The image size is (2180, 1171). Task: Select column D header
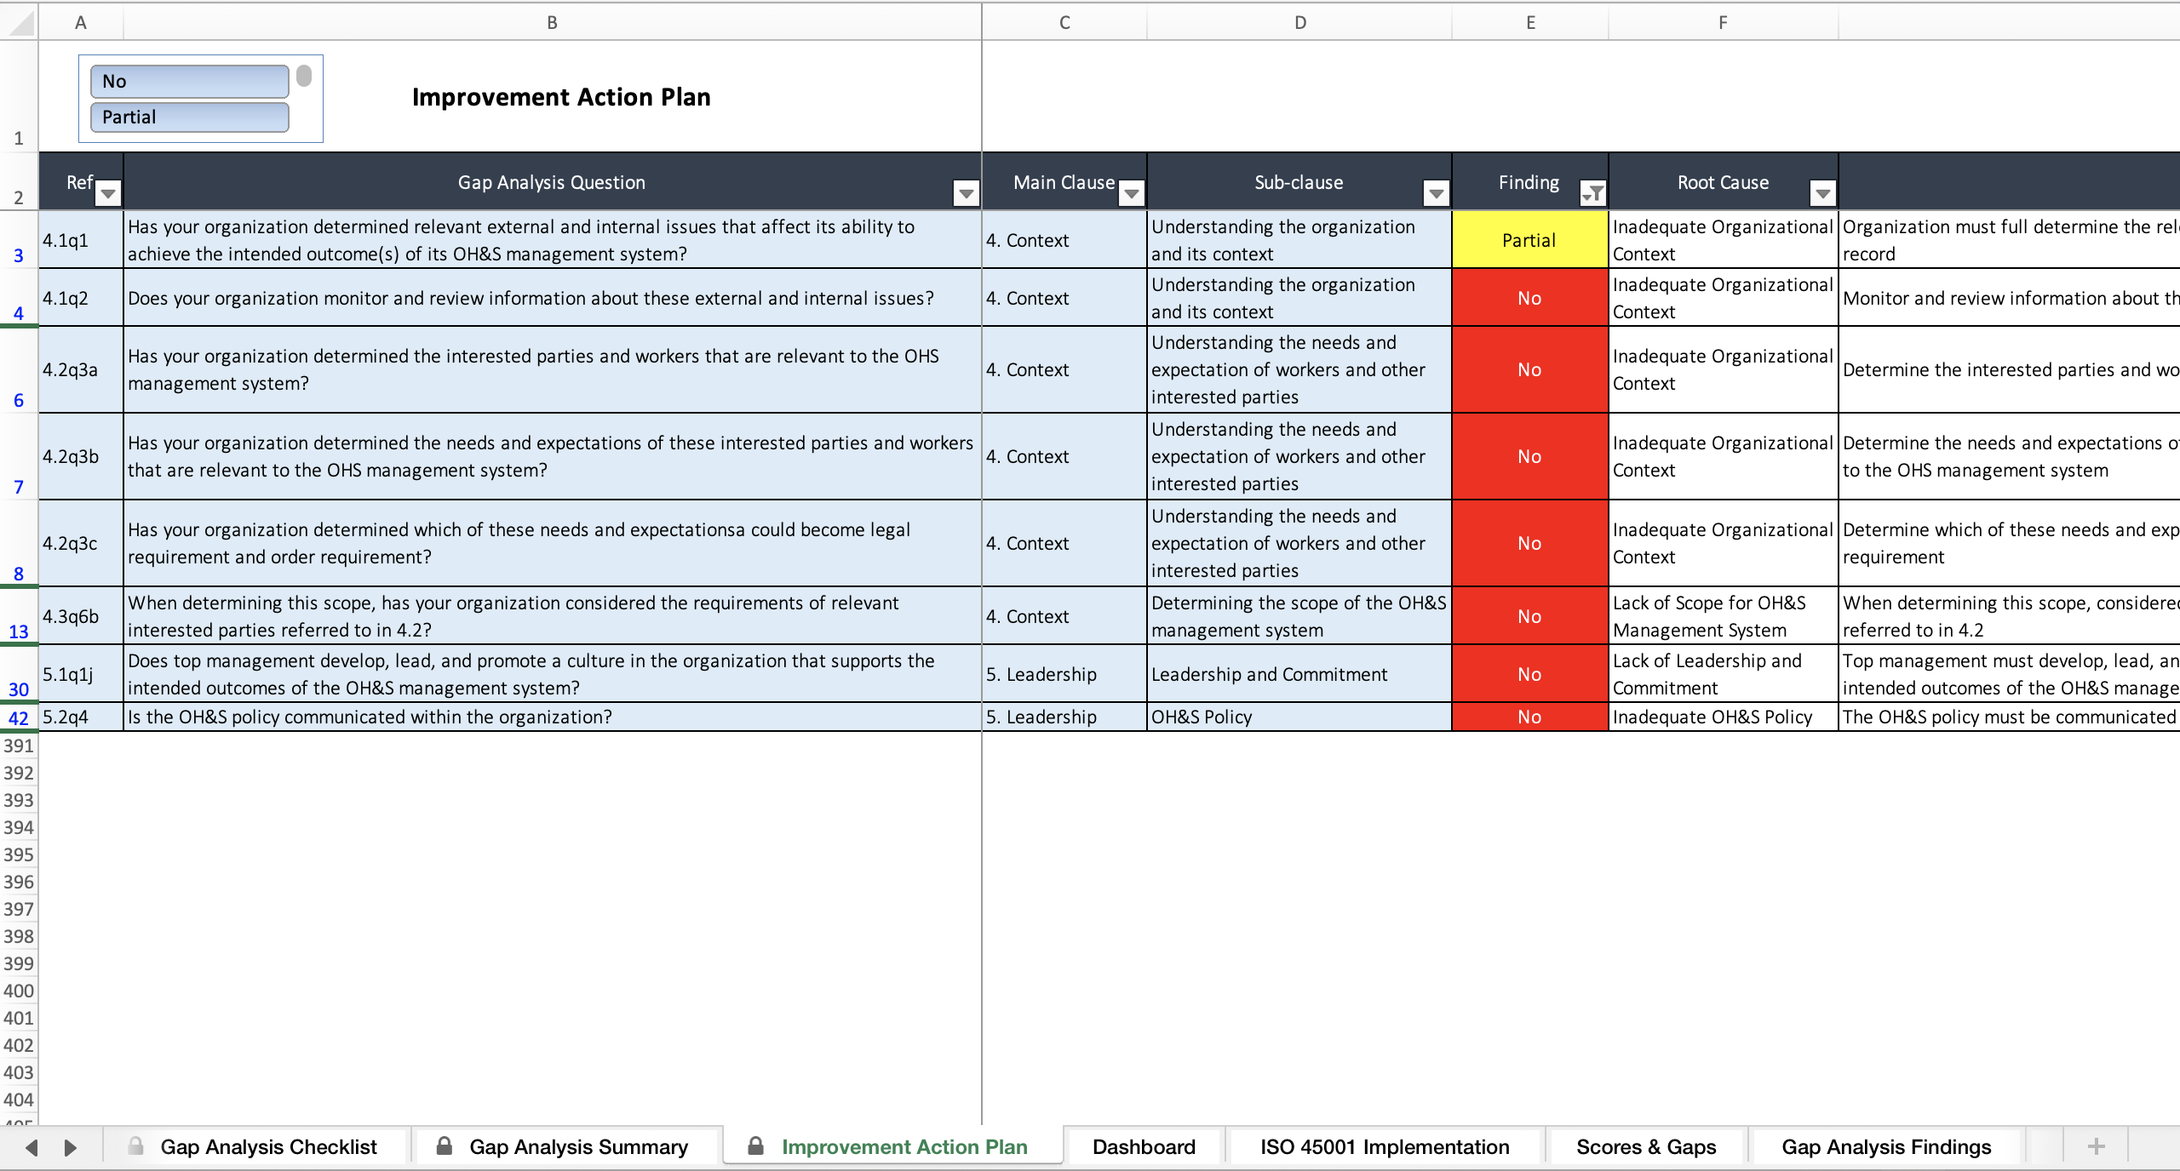tap(1299, 23)
